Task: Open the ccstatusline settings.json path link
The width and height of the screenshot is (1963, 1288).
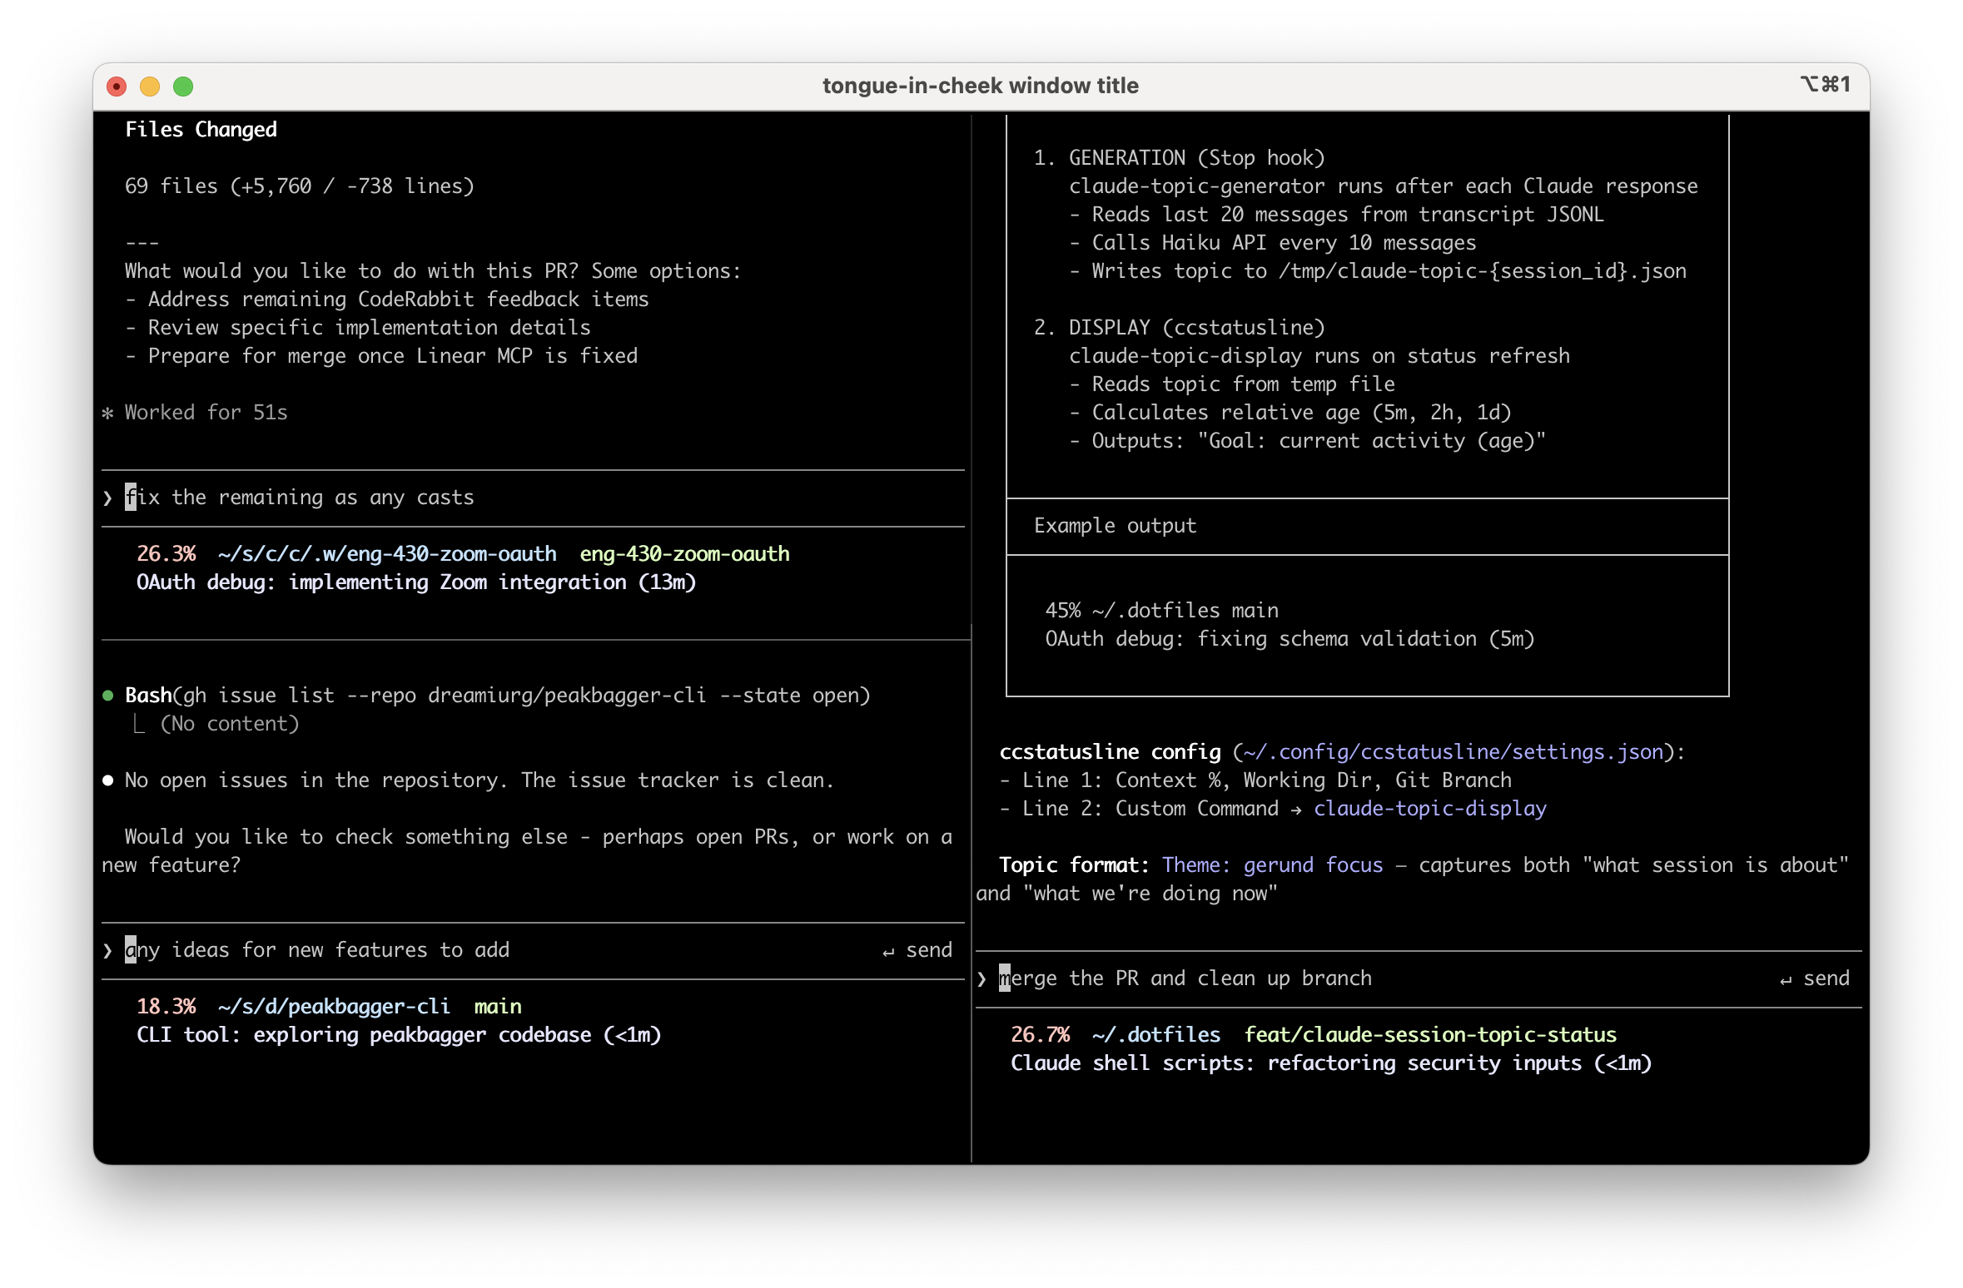Action: coord(1453,752)
